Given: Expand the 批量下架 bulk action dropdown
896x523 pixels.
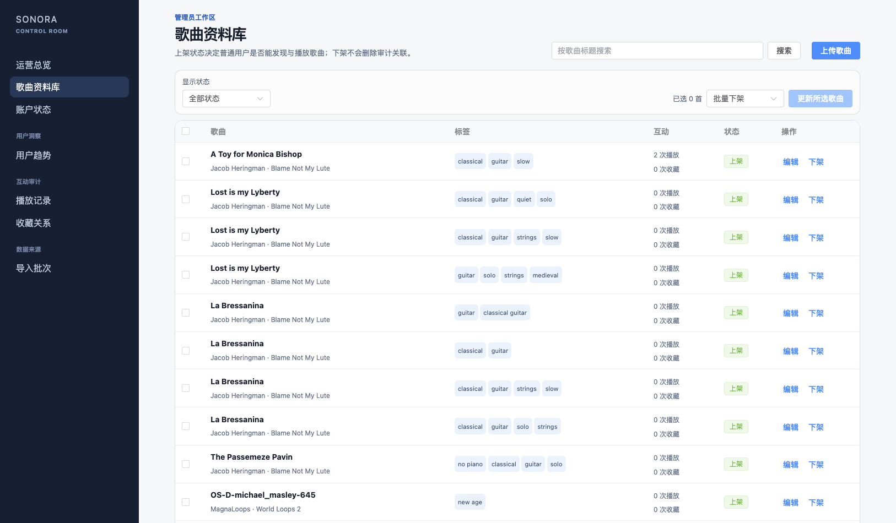Looking at the screenshot, I should 745,99.
